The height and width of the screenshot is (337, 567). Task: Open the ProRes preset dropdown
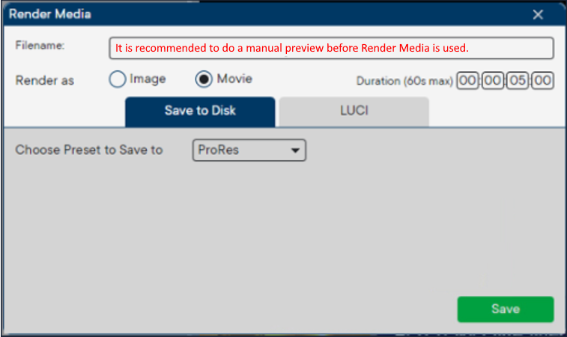coord(249,150)
